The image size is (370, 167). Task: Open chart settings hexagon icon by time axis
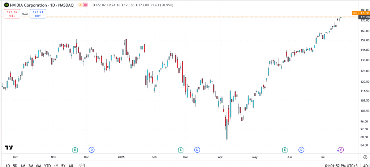click(363, 157)
